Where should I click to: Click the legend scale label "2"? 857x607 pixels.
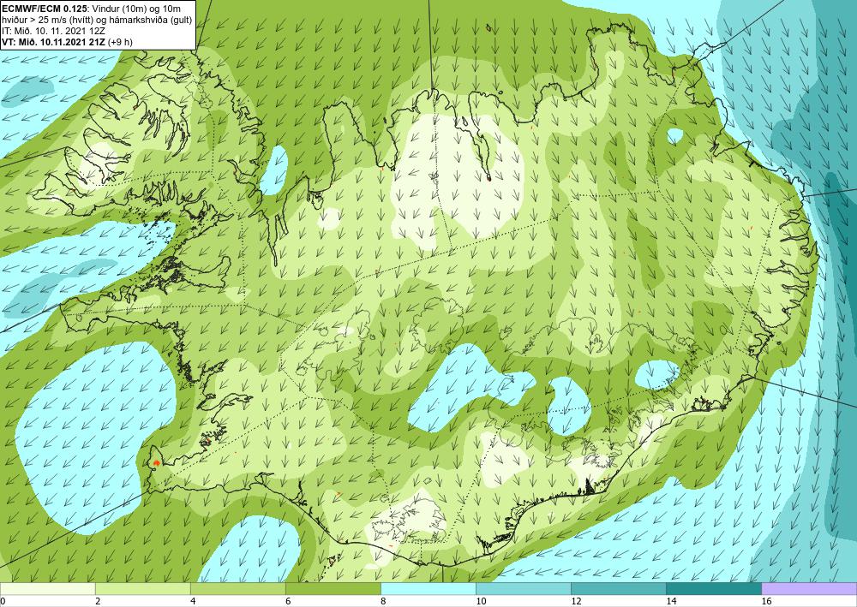point(98,602)
